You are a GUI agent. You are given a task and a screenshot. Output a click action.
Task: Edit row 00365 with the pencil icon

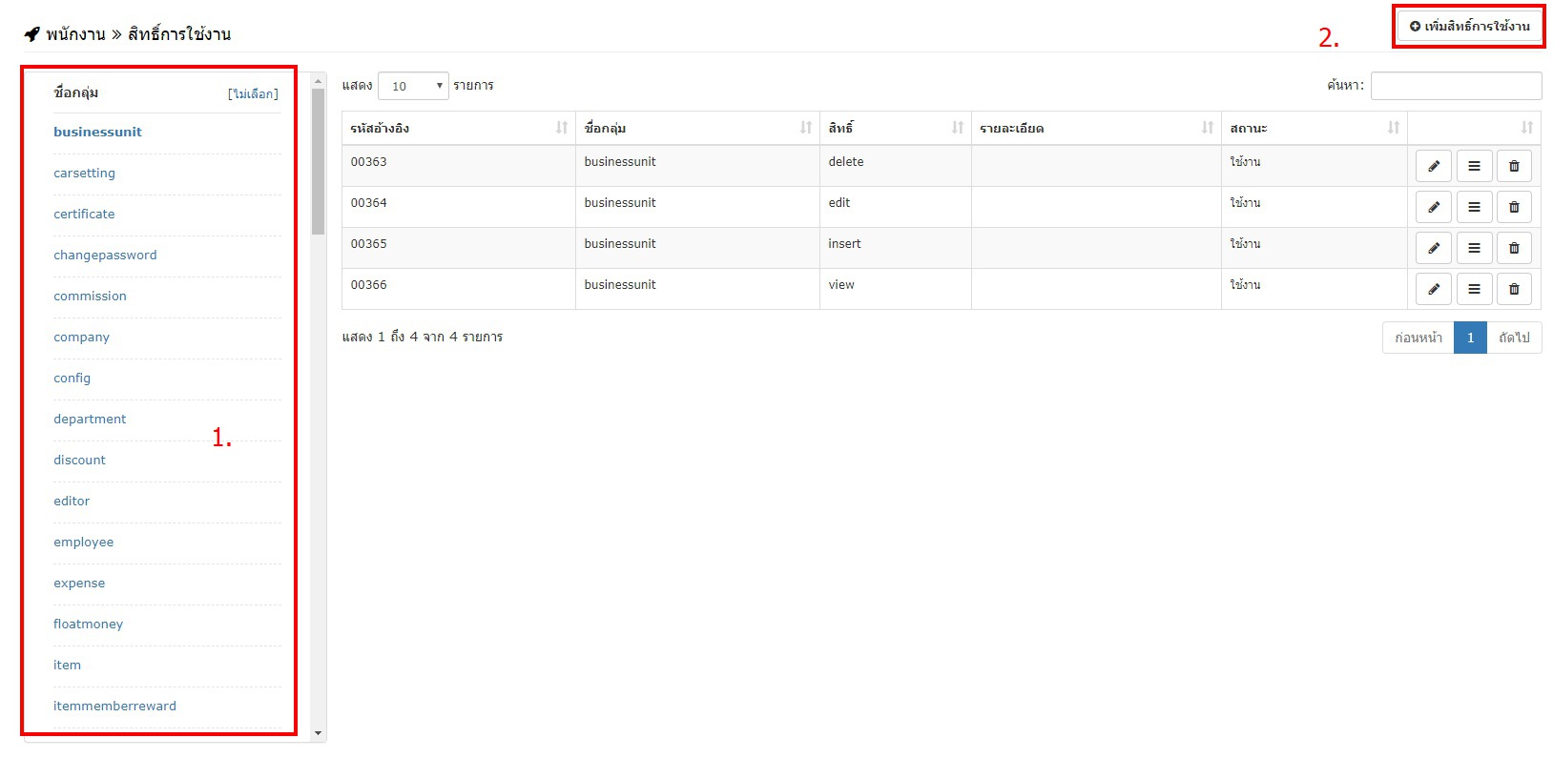1433,248
